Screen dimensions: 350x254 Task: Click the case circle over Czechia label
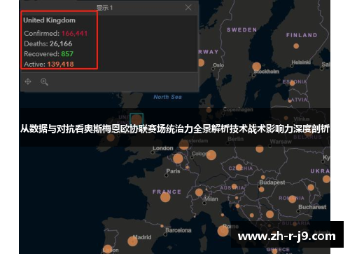point(239,167)
